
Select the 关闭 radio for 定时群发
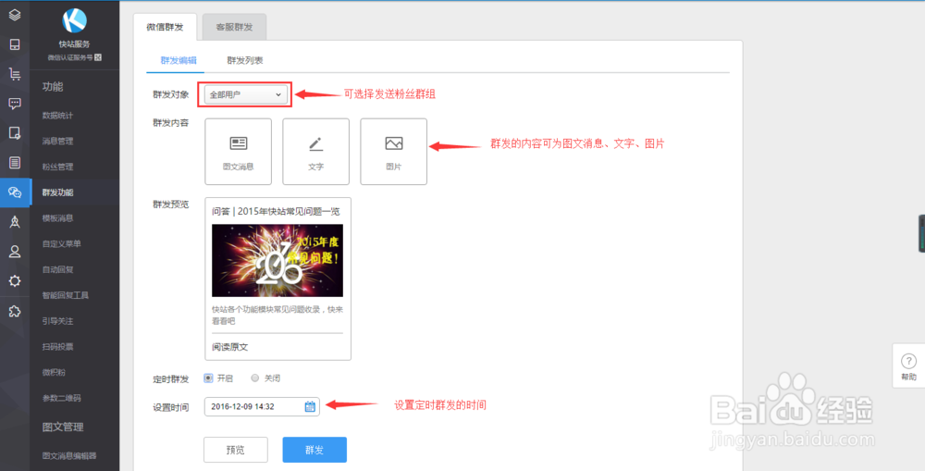click(255, 378)
